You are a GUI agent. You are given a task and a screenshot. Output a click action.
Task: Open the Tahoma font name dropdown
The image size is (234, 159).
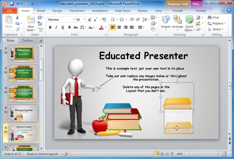[x=73, y=19]
